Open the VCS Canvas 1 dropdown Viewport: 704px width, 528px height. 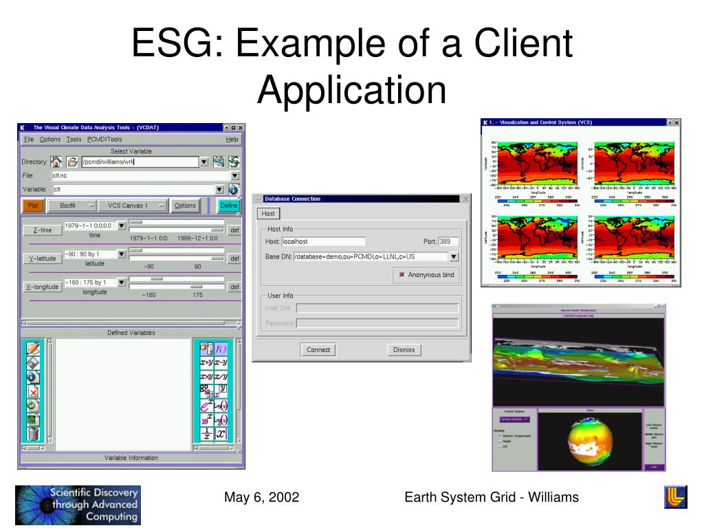[133, 206]
